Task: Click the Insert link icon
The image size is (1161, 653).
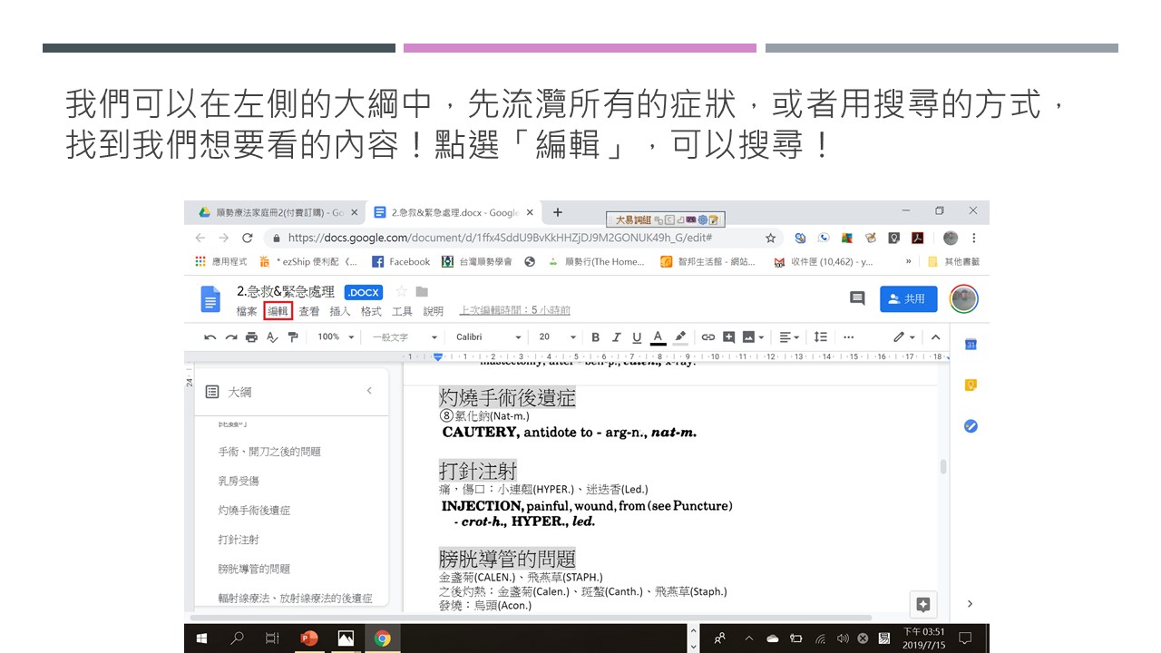Action: point(708,336)
